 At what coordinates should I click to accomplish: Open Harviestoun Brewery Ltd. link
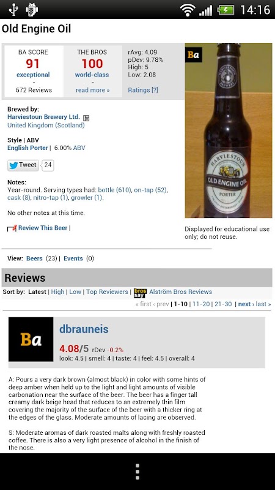point(43,117)
